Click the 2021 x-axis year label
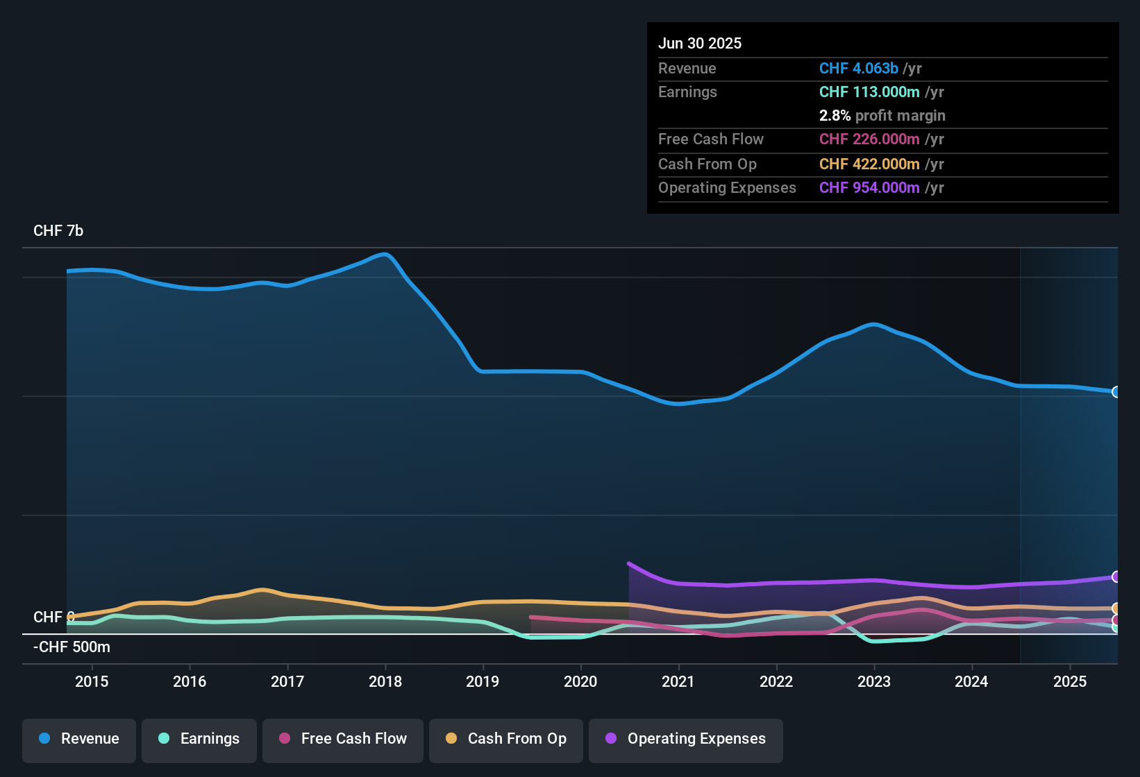 (x=678, y=682)
